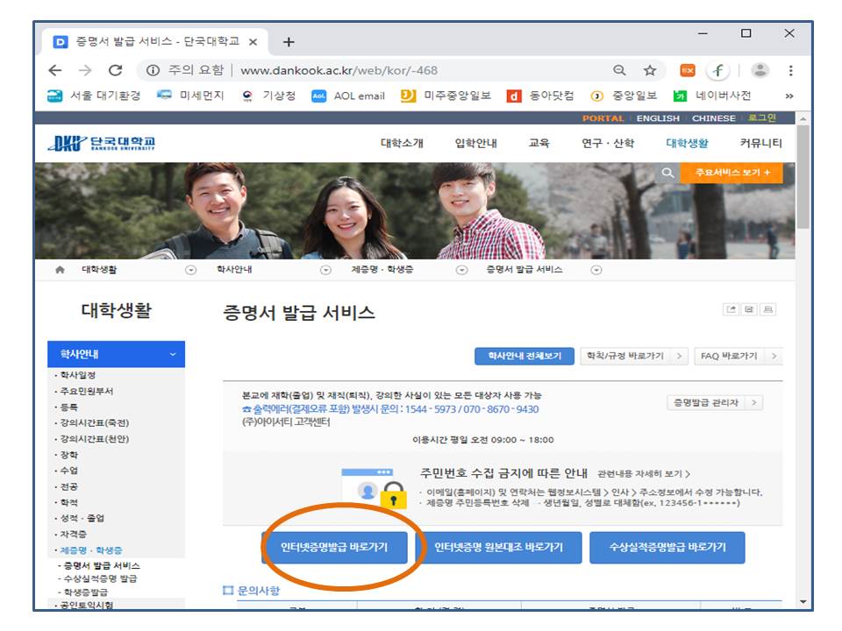Open the Chrome three-dot menu
842x631 pixels.
[x=790, y=71]
